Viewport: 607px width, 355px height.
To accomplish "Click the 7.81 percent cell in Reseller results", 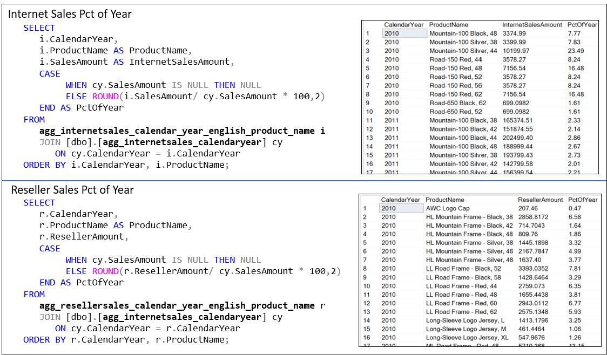I will 575,269.
